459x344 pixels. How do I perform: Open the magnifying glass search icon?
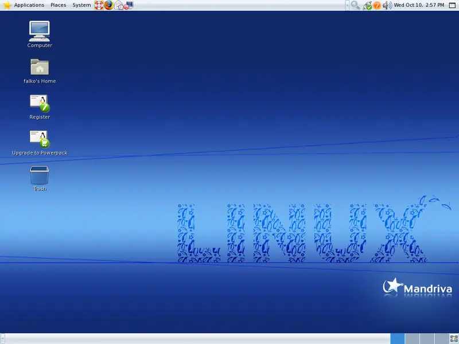click(x=355, y=5)
